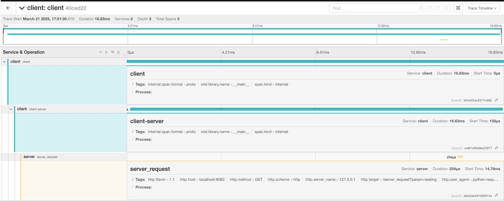Screen dimensions: 504x201
Task: Jump to next search match arrow
Action: 438,8
